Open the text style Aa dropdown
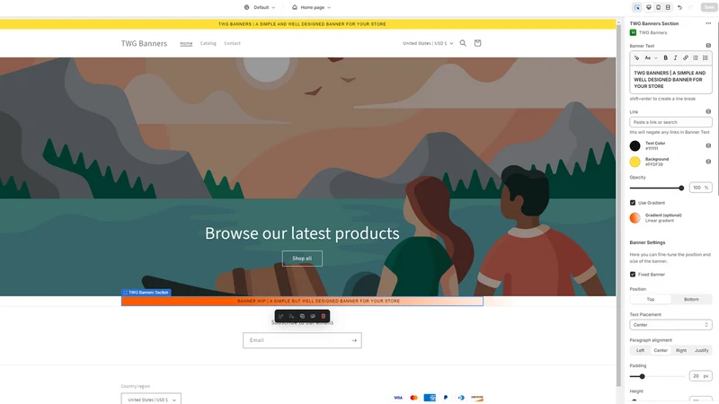 [651, 57]
